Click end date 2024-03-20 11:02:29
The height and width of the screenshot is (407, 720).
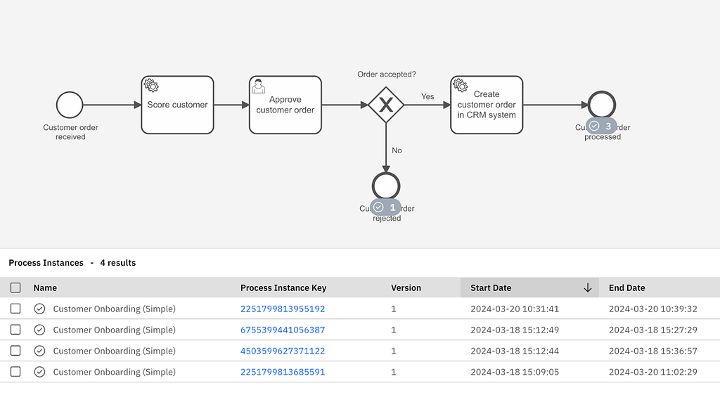653,372
